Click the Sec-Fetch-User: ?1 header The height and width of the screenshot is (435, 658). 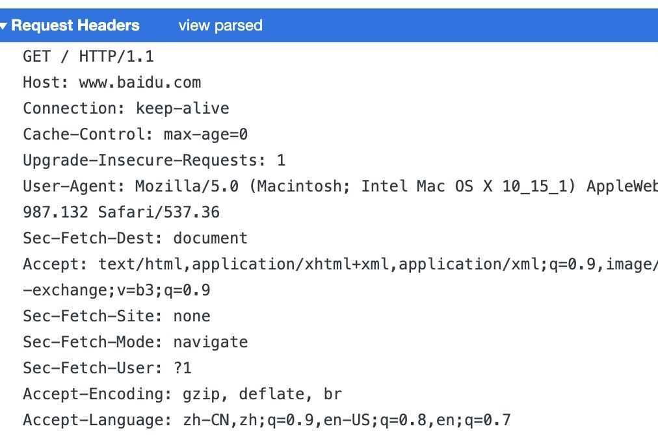click(107, 368)
